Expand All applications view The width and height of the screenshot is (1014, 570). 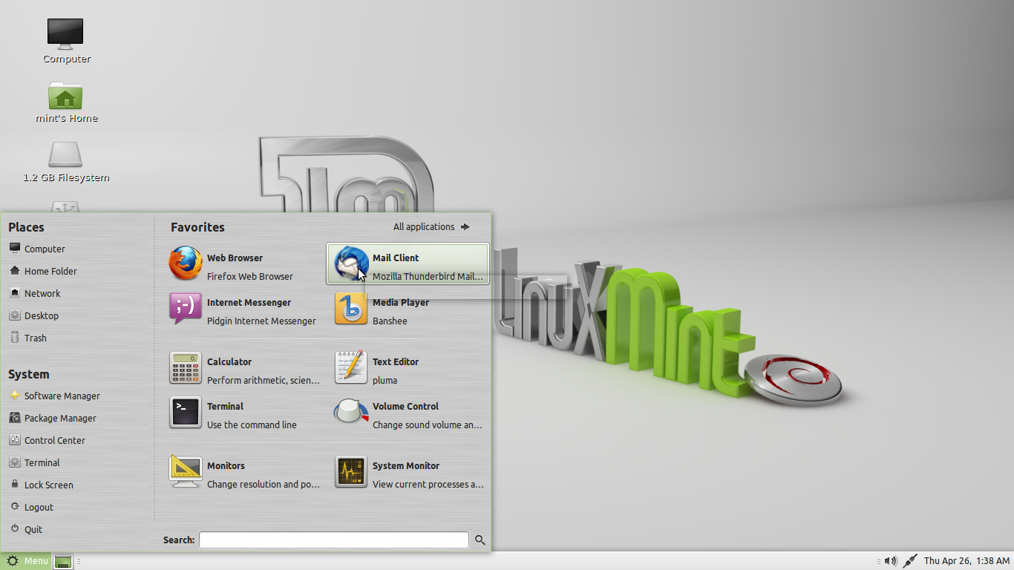pyautogui.click(x=431, y=226)
